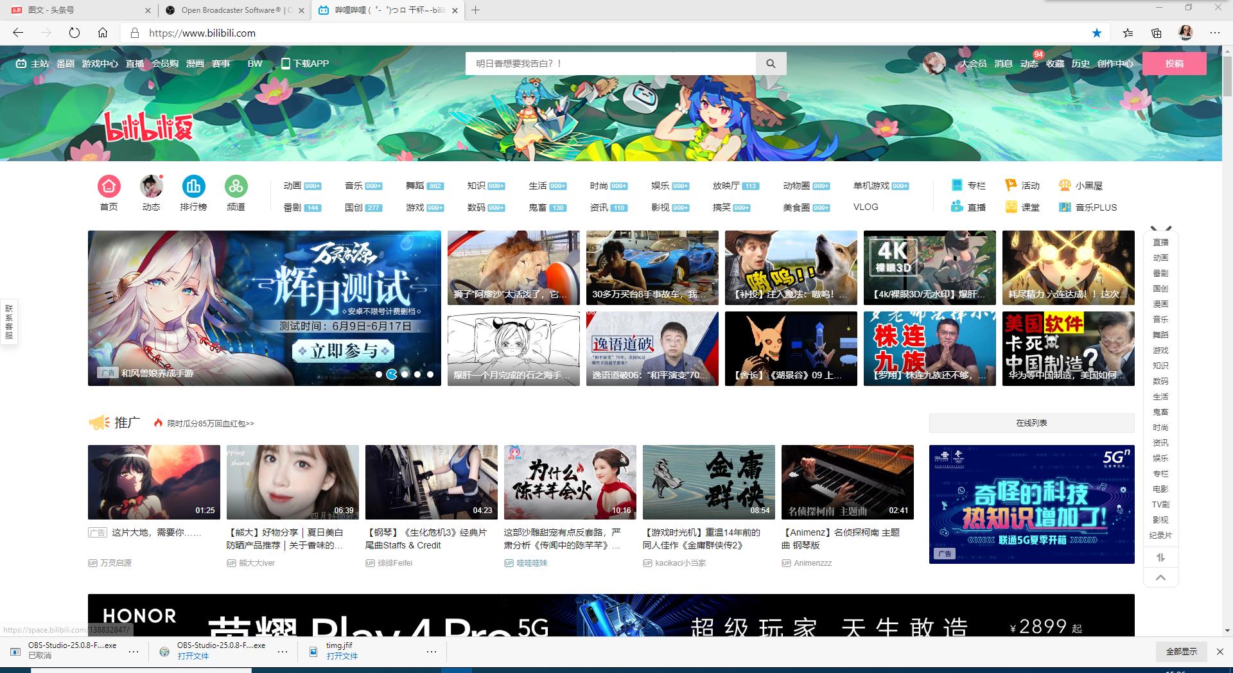Open 课堂 classroom icon link
1233x673 pixels.
point(1022,207)
